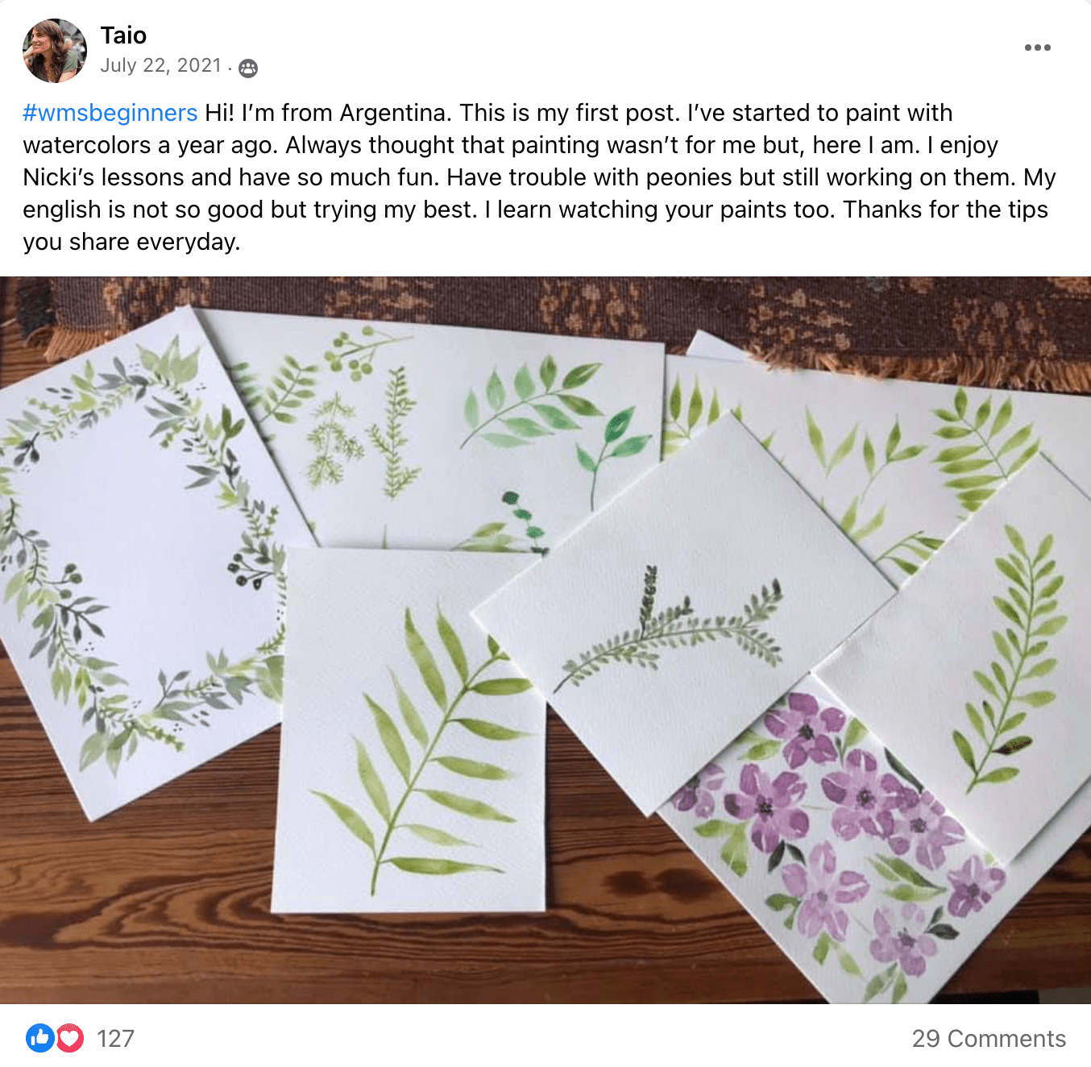1091x1067 pixels.
Task: Click the large palm leaf painting
Action: pos(411,733)
